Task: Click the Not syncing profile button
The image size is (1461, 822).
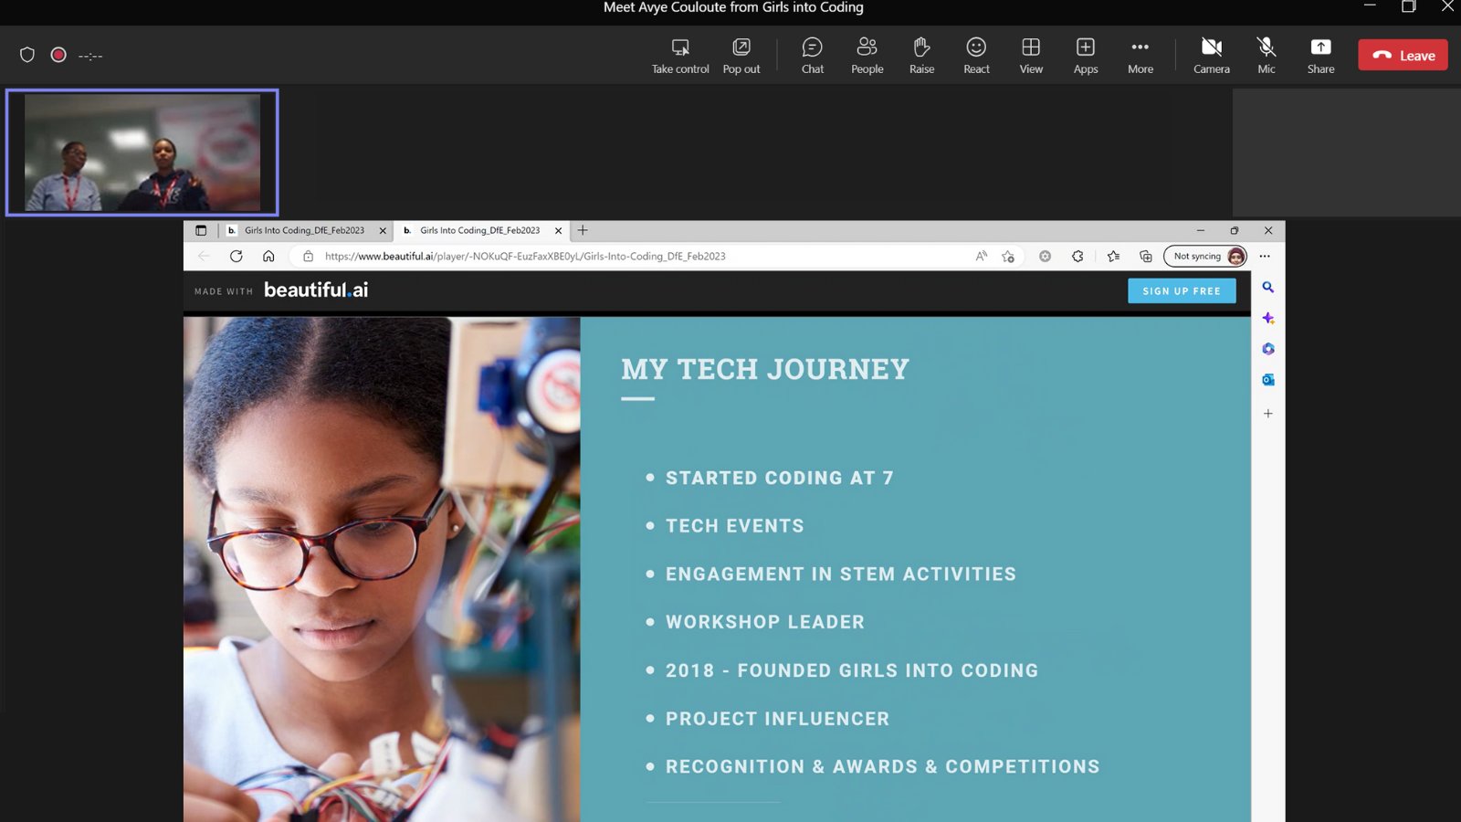Action: [1206, 257]
